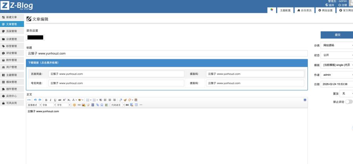Image resolution: width=353 pixels, height=164 pixels.
Task: Insert special character with the Omega icon
Action: click(102, 105)
